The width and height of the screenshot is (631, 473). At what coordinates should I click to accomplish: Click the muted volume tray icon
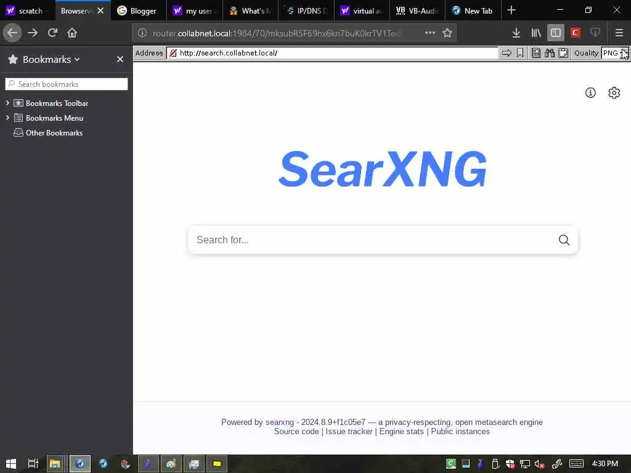539,464
